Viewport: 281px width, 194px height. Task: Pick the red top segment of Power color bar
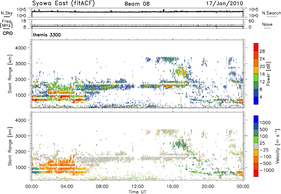click(x=256, y=47)
